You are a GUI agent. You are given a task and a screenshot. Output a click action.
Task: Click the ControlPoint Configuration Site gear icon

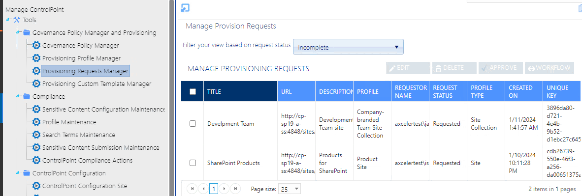click(36, 186)
